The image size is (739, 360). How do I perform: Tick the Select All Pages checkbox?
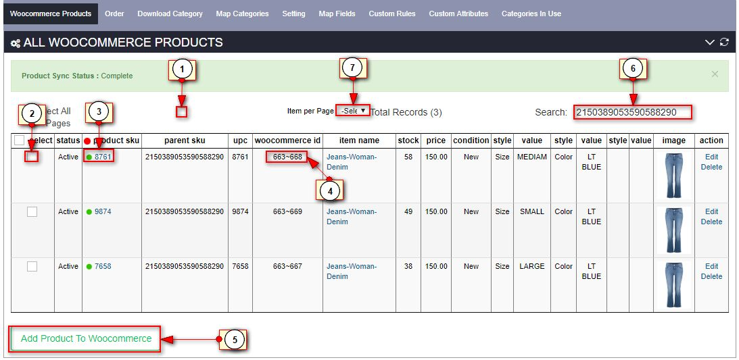pos(181,111)
